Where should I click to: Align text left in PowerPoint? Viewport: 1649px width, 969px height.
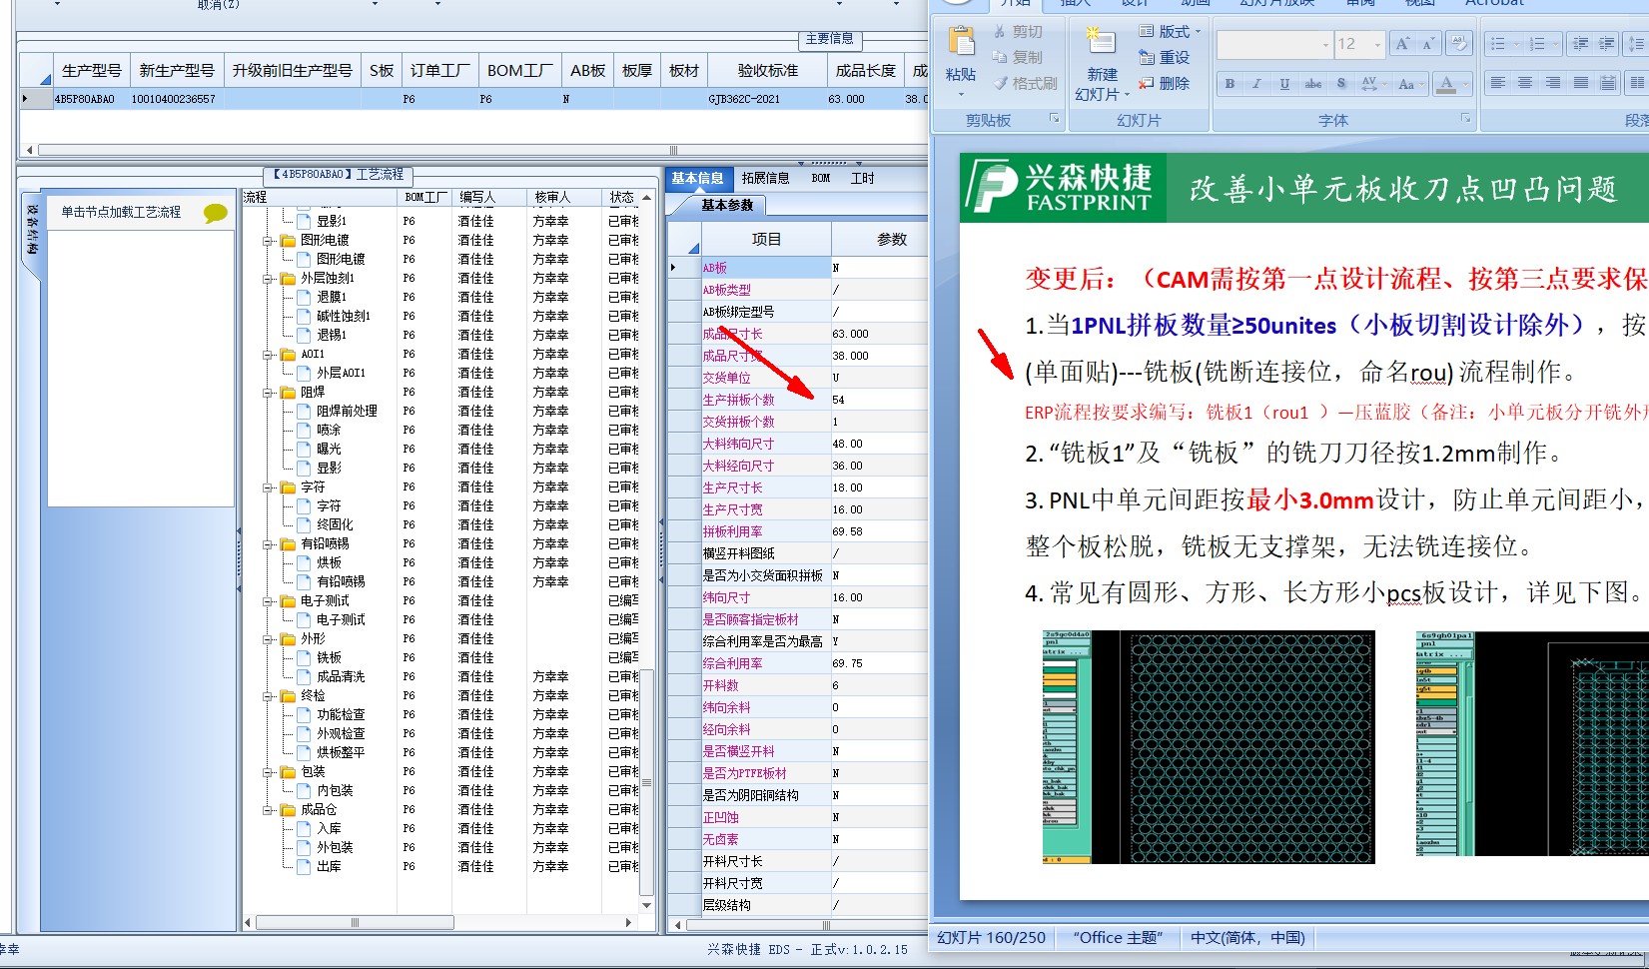point(1497,84)
